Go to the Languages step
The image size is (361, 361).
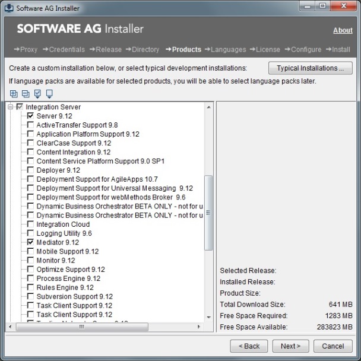tap(226, 49)
